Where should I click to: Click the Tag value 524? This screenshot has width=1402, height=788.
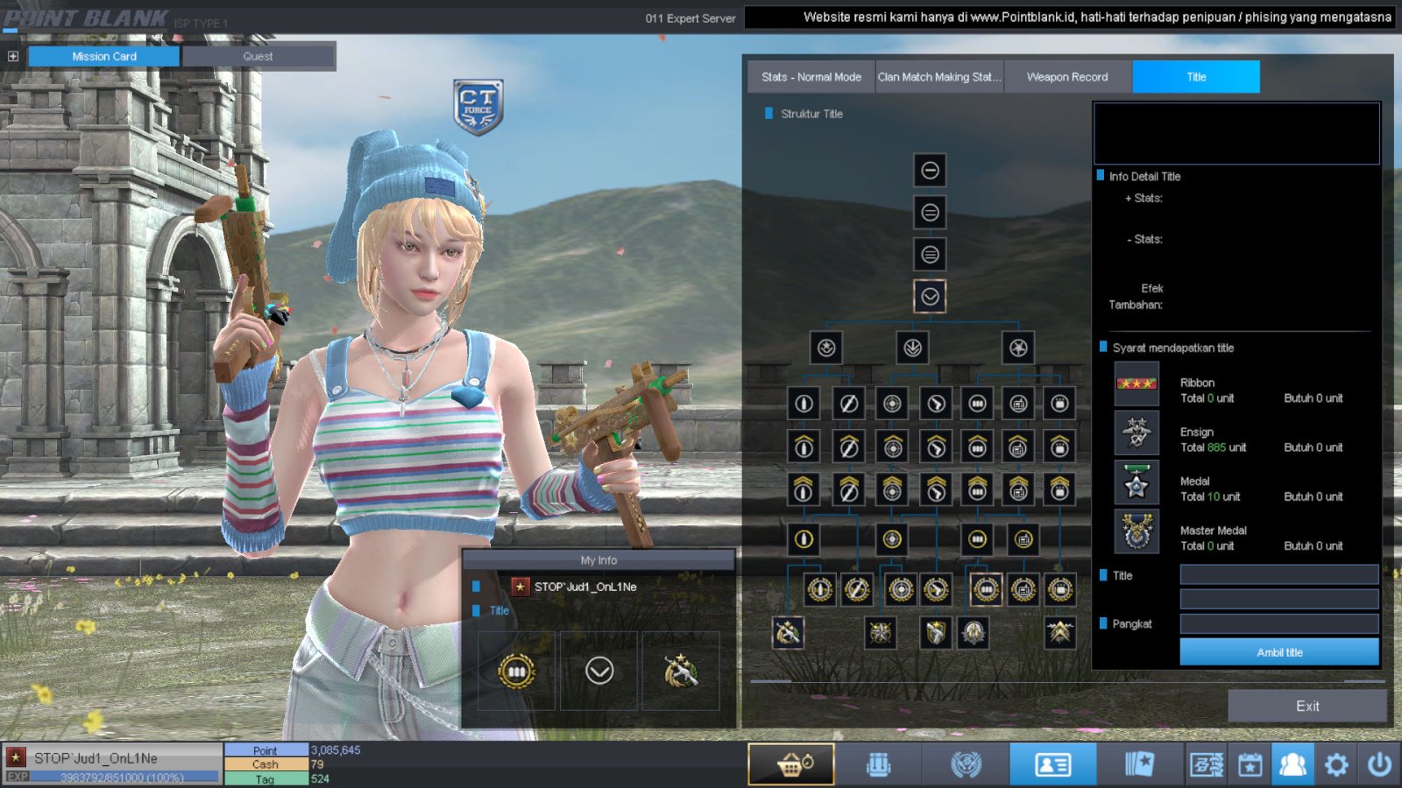coord(320,778)
